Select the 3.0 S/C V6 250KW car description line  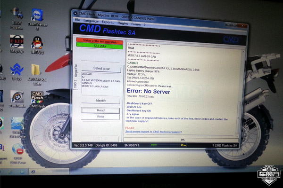(x=100, y=81)
